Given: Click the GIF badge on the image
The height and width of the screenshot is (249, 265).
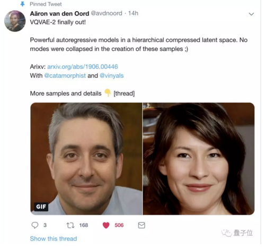Looking at the screenshot, I should coord(41,207).
